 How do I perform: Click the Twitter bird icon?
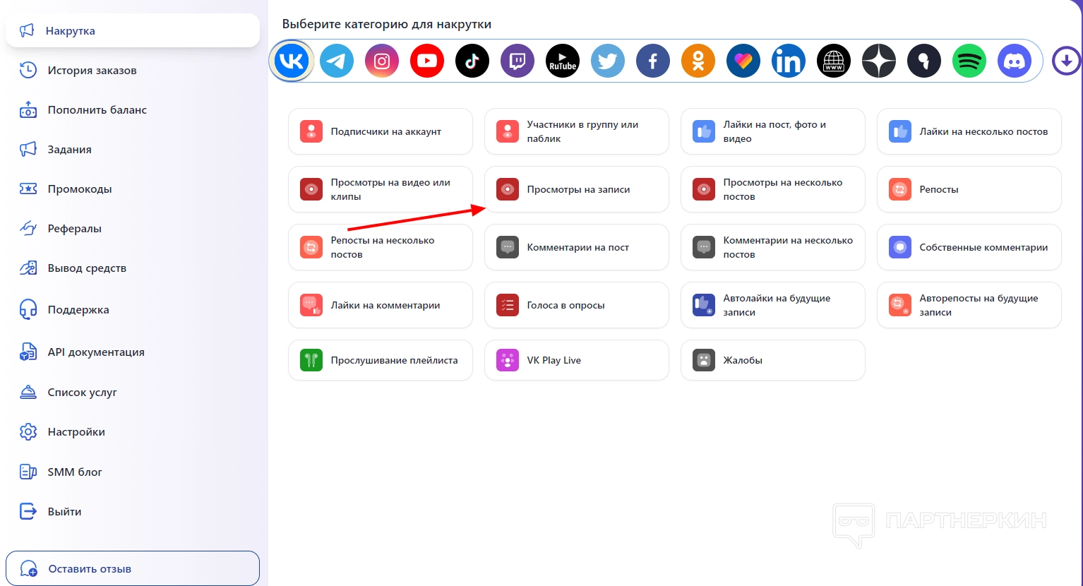point(608,61)
